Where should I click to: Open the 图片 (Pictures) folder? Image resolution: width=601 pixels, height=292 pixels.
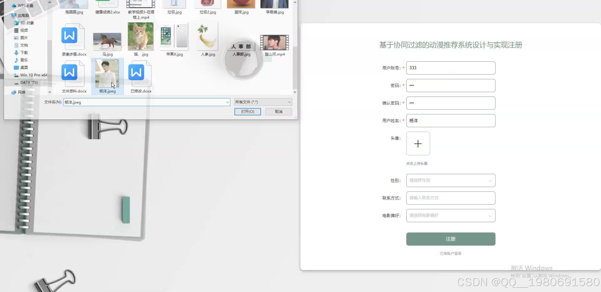coord(23,38)
